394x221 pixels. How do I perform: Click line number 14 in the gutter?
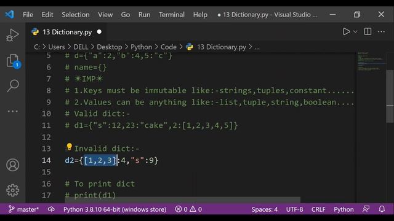[x=46, y=160]
